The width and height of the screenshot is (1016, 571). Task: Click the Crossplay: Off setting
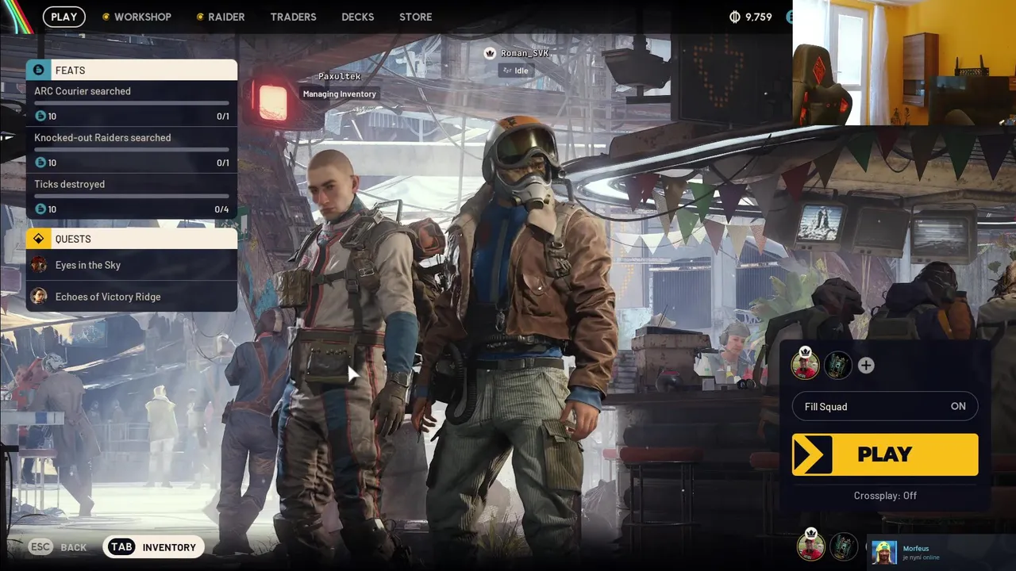coord(885,496)
